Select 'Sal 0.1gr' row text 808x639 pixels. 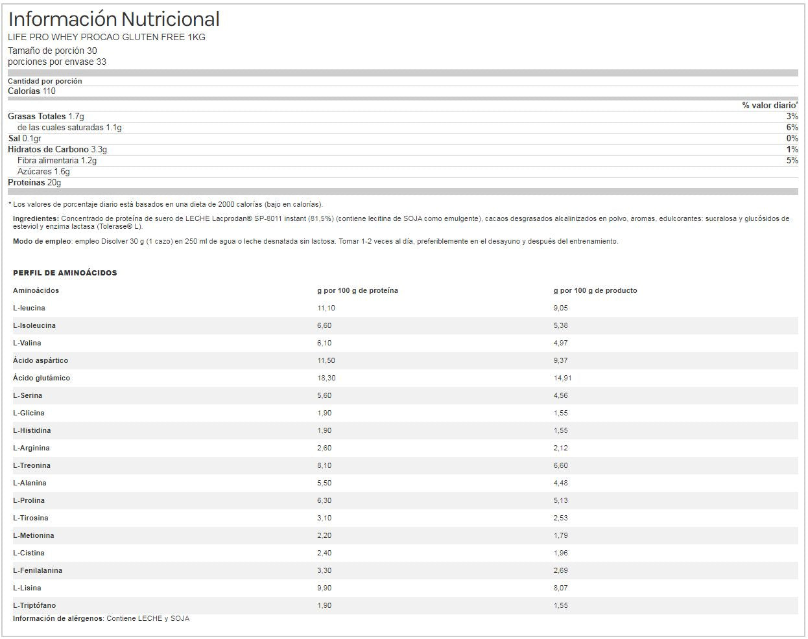25,139
